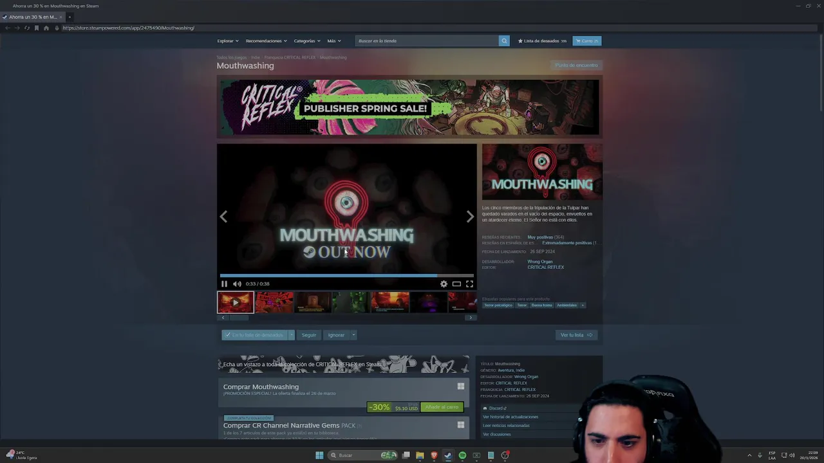The image size is (824, 463).
Task: Open the Más menu
Action: tap(333, 41)
